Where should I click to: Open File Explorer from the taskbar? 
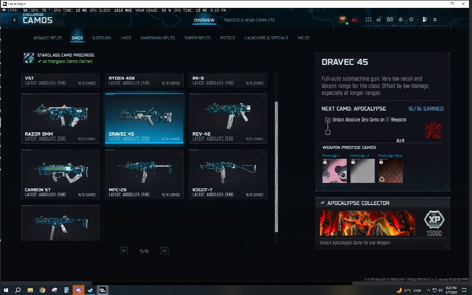pos(30,290)
